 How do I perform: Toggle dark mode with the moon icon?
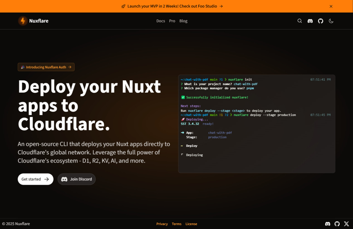(x=331, y=21)
